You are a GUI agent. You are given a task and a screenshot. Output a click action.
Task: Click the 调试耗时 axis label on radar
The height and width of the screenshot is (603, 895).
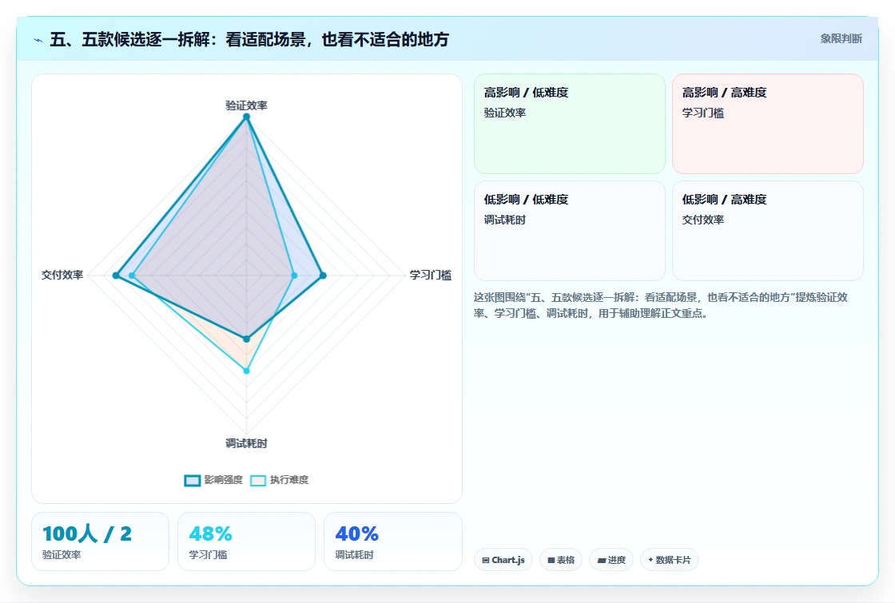[246, 443]
